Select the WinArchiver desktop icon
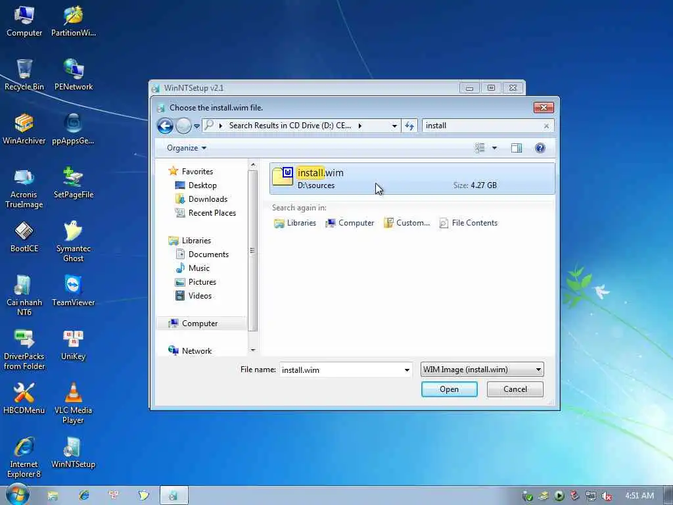 (24, 130)
